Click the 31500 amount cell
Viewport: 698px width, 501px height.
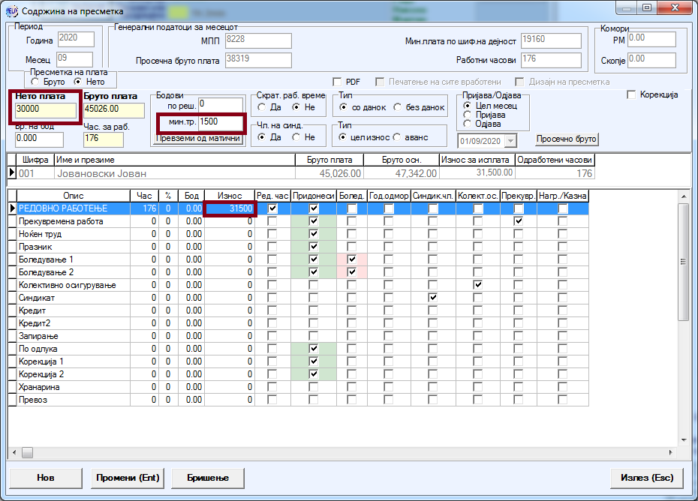[x=230, y=208]
